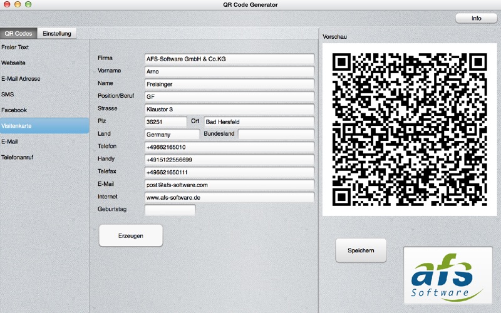Click the Info button
The image size is (501, 313).
point(476,18)
